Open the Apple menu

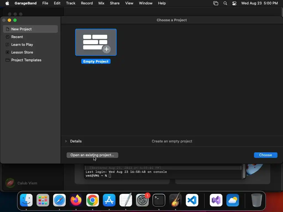[x=7, y=3]
